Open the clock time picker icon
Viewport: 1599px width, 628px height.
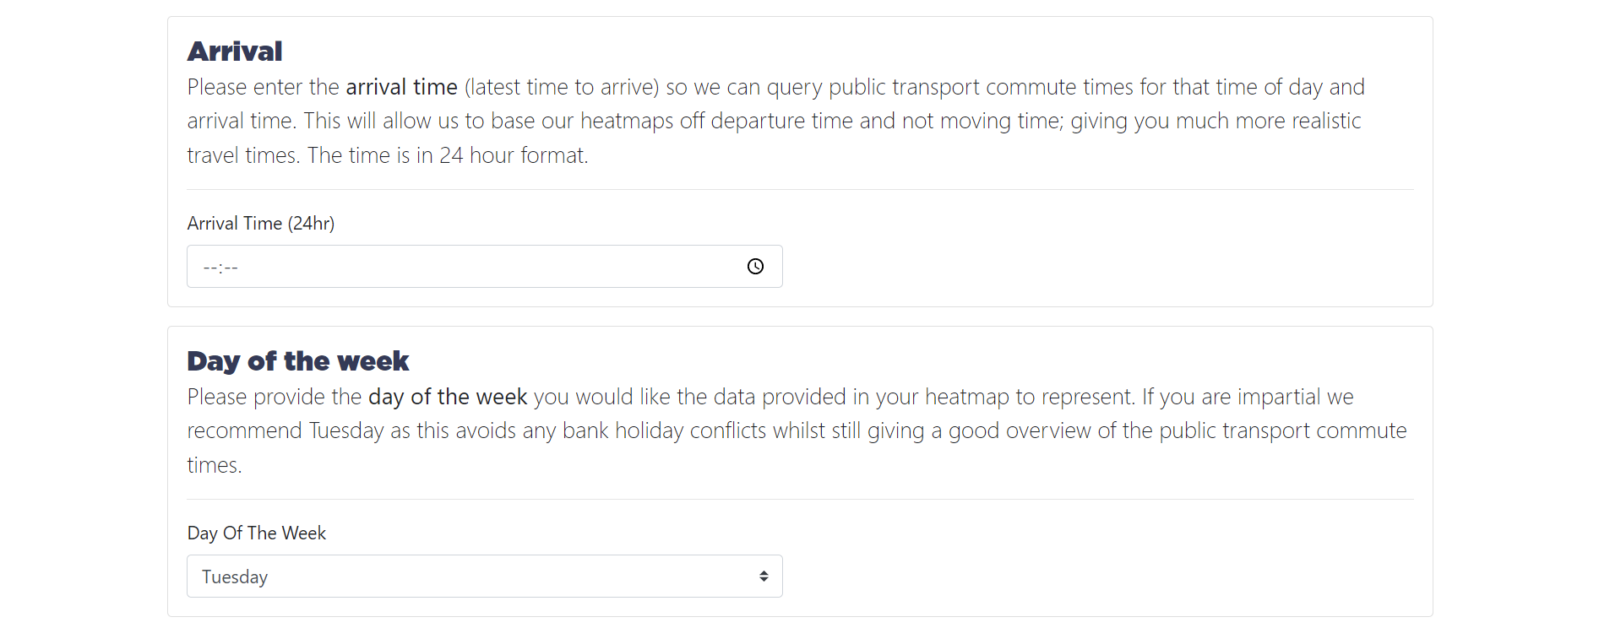755,267
